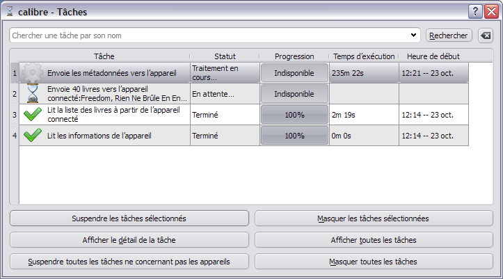The height and width of the screenshot is (279, 503).
Task: Click green checkmark icon of task 3
Action: (x=33, y=114)
